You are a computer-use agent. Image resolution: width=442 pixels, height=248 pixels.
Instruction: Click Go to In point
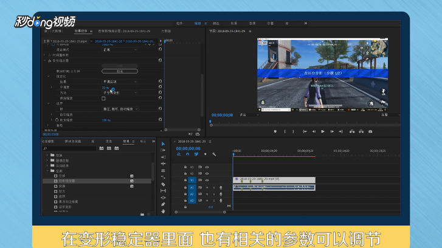pyautogui.click(x=305, y=132)
